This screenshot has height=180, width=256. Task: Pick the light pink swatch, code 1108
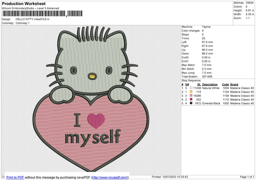click(x=190, y=96)
